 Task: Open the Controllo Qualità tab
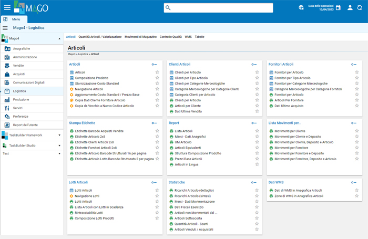point(171,37)
